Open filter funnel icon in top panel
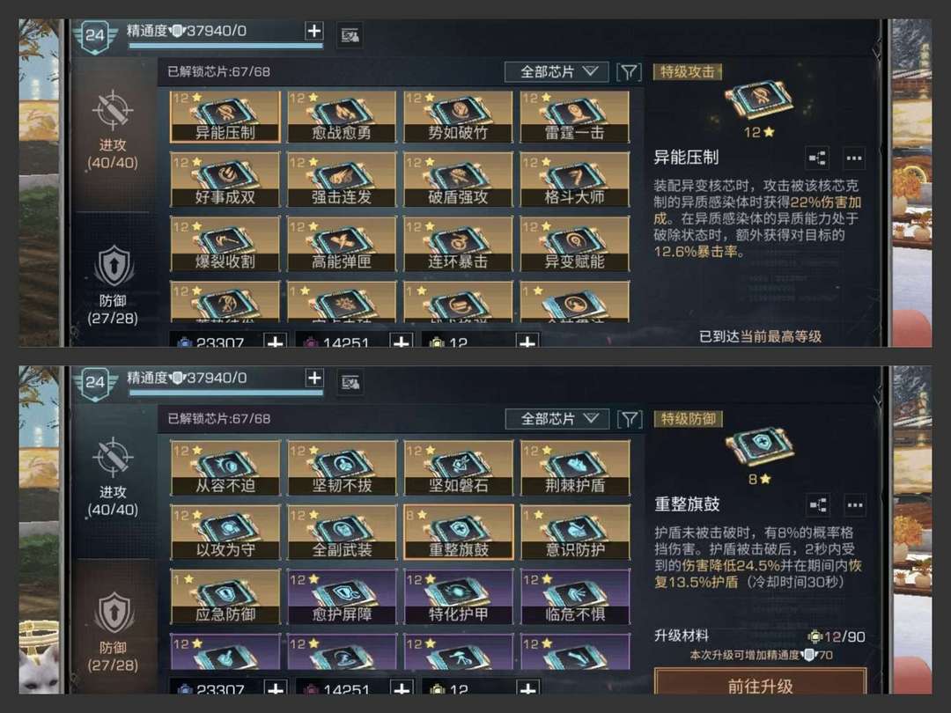This screenshot has height=713, width=951. click(629, 72)
